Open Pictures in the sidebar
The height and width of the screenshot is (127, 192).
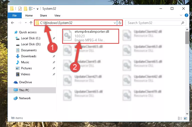click(26, 68)
